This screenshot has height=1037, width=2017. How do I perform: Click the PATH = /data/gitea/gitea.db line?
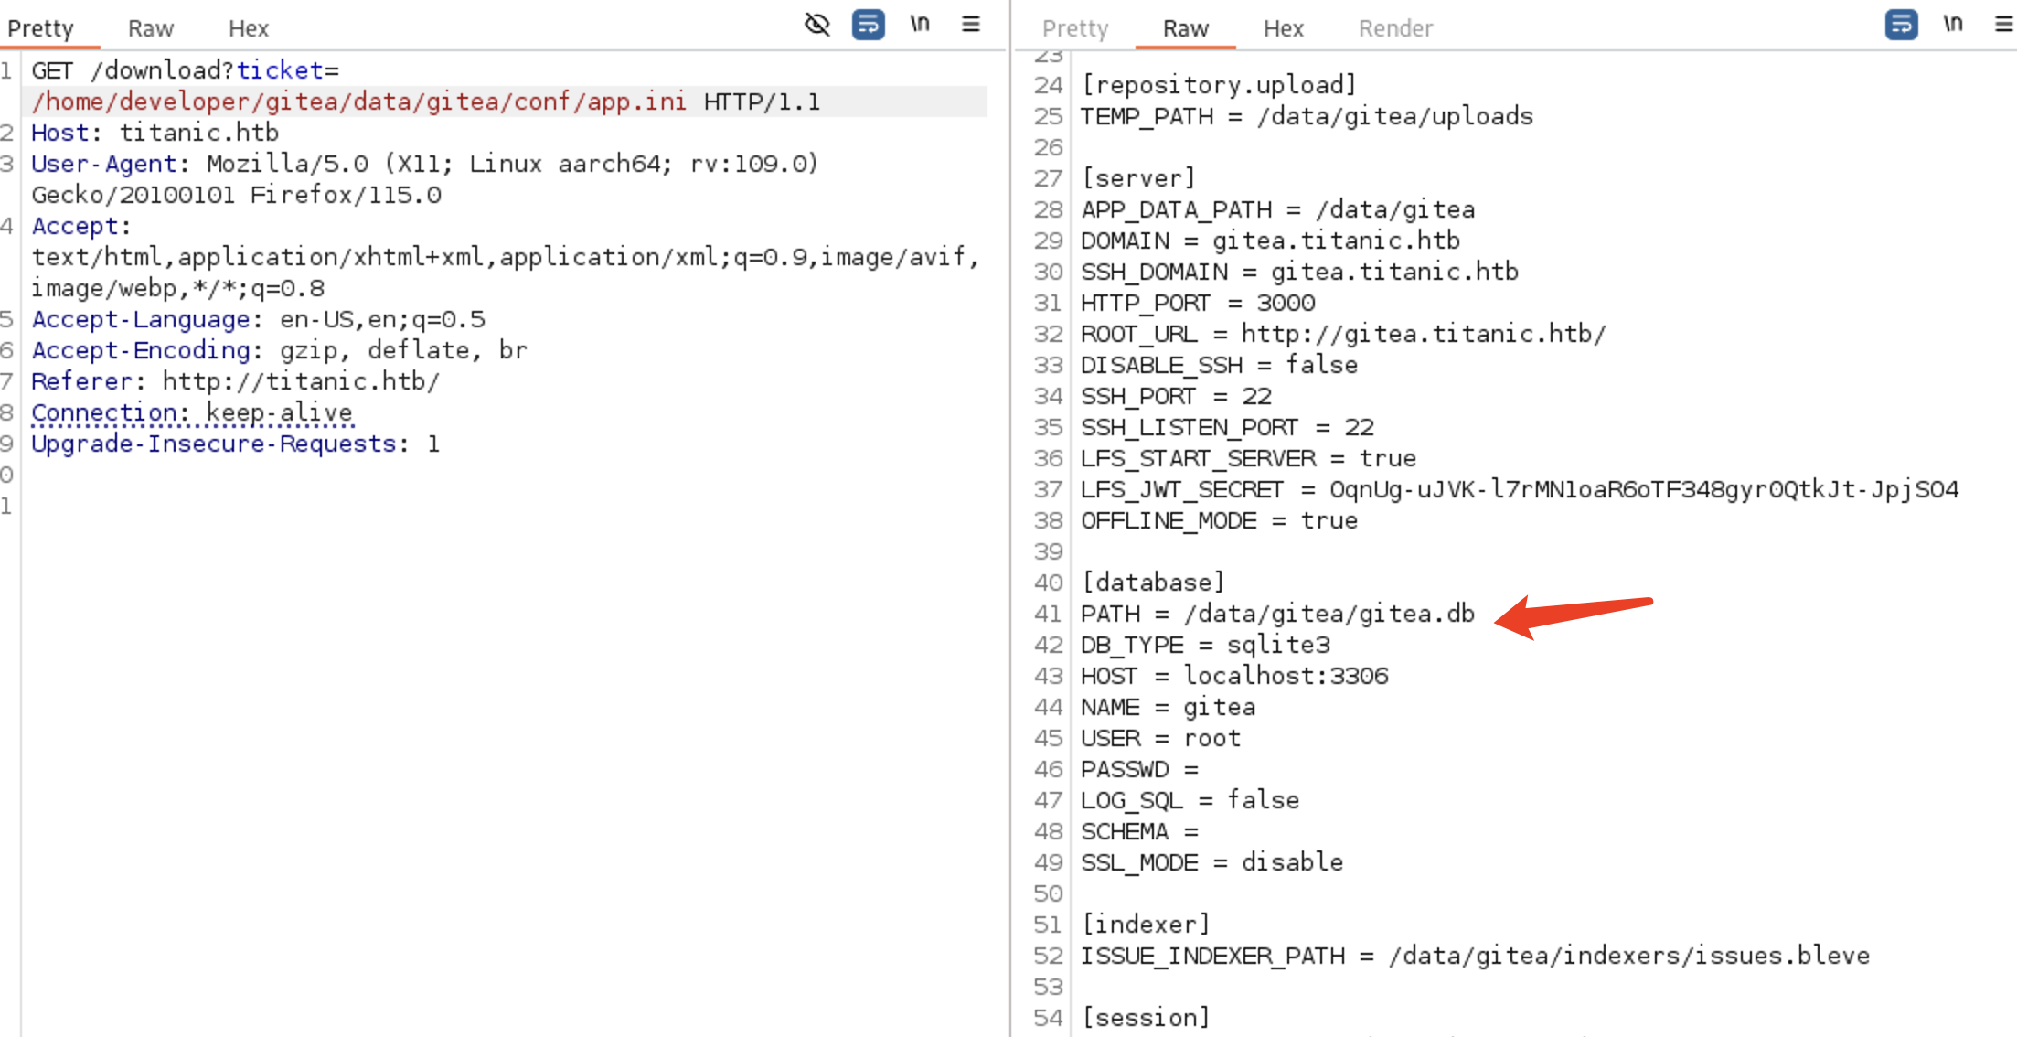tap(1277, 614)
